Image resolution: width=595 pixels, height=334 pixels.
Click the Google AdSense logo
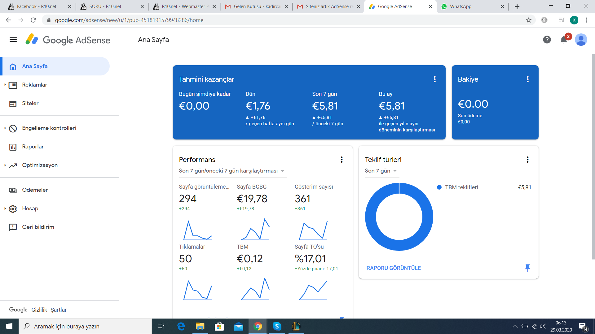68,40
